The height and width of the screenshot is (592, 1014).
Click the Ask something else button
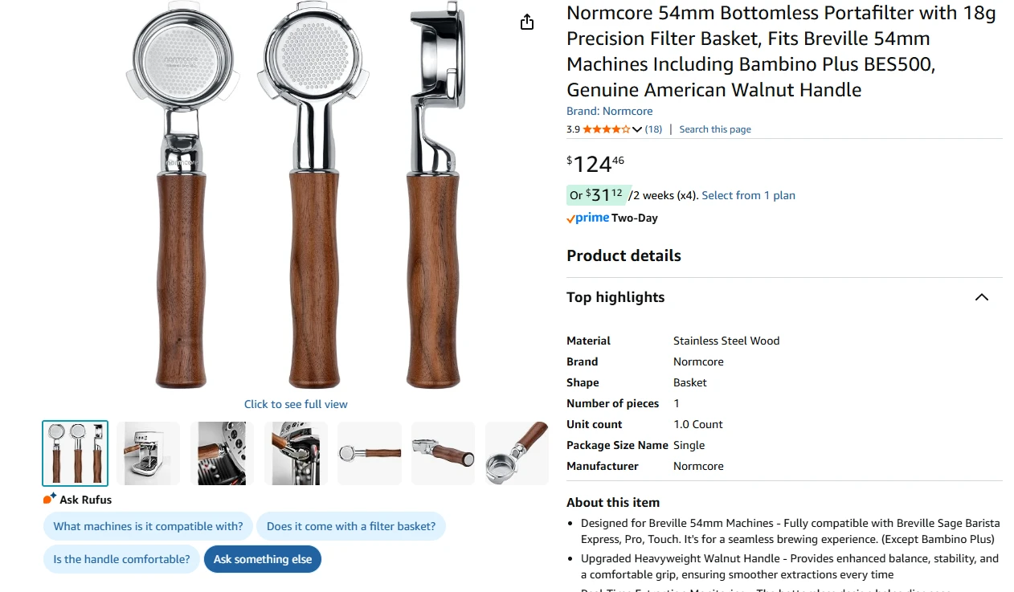[x=263, y=559]
